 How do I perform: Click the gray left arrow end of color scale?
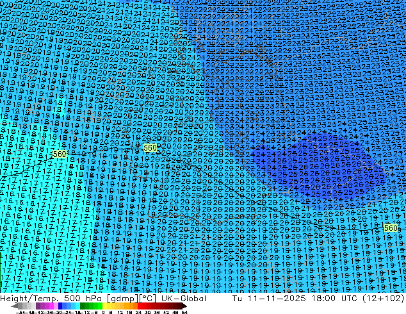14,306
